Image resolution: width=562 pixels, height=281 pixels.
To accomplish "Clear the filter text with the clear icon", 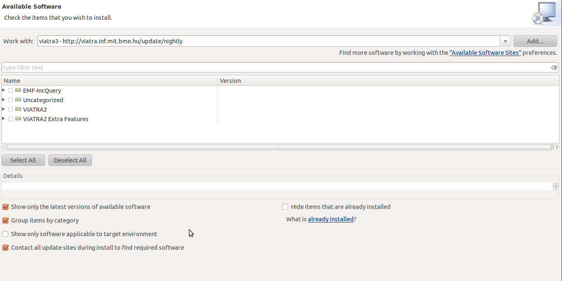I will point(554,68).
